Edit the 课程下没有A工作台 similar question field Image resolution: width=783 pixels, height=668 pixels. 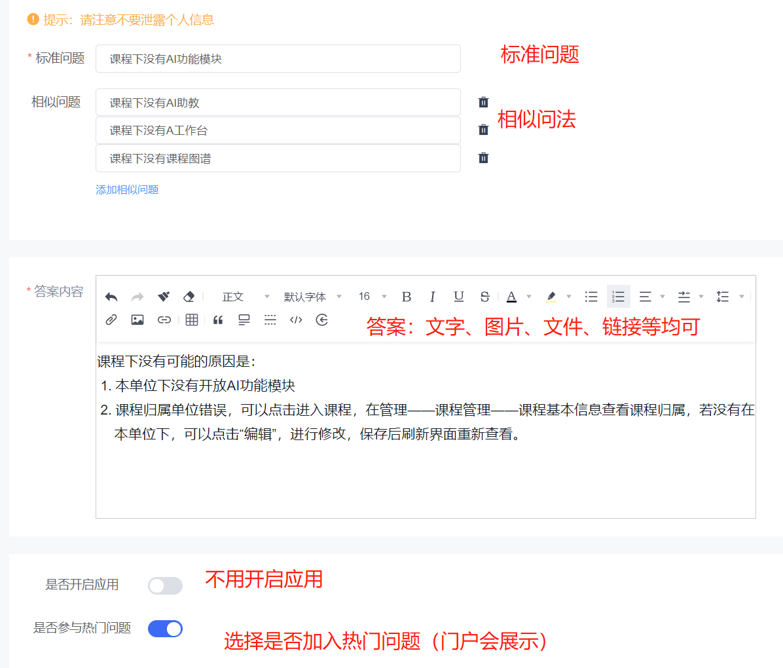point(278,130)
